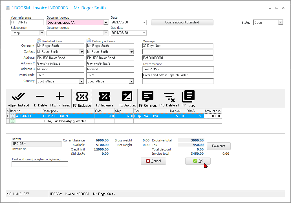Toggle F7 Exclusive pricing mode
This screenshot has width=291, height=203.
point(82,97)
